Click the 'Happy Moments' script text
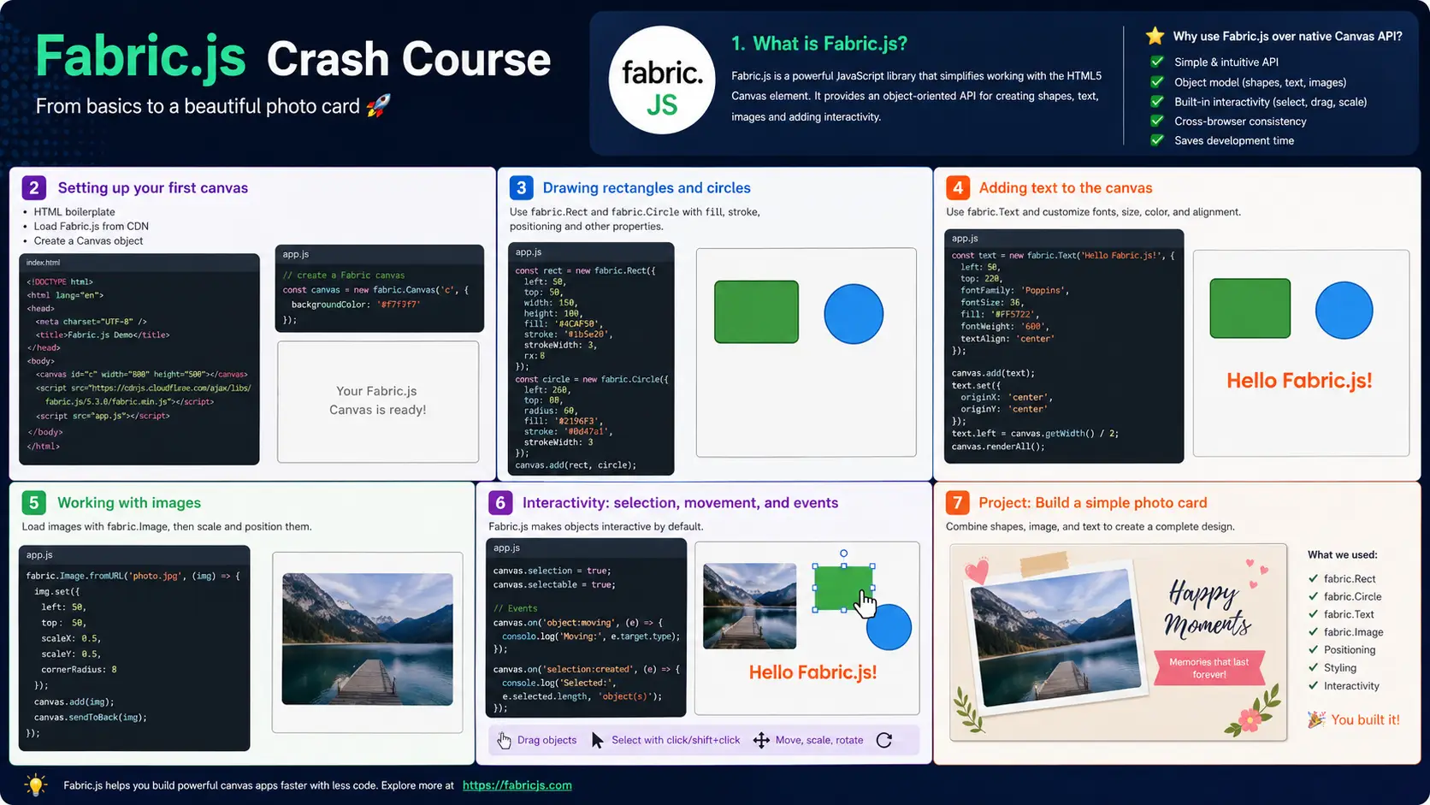Image resolution: width=1430 pixels, height=805 pixels. tap(1208, 608)
